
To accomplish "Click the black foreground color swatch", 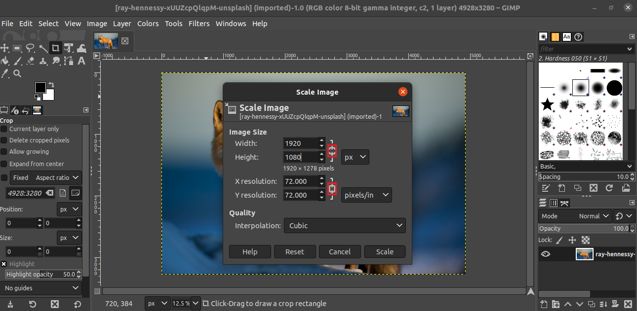I will 40,87.
